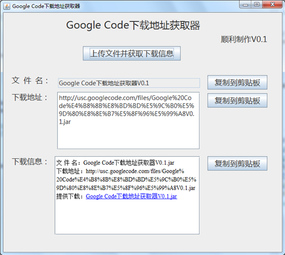
Task: Click the blank area of 下载信息 pane
Action: point(127,217)
